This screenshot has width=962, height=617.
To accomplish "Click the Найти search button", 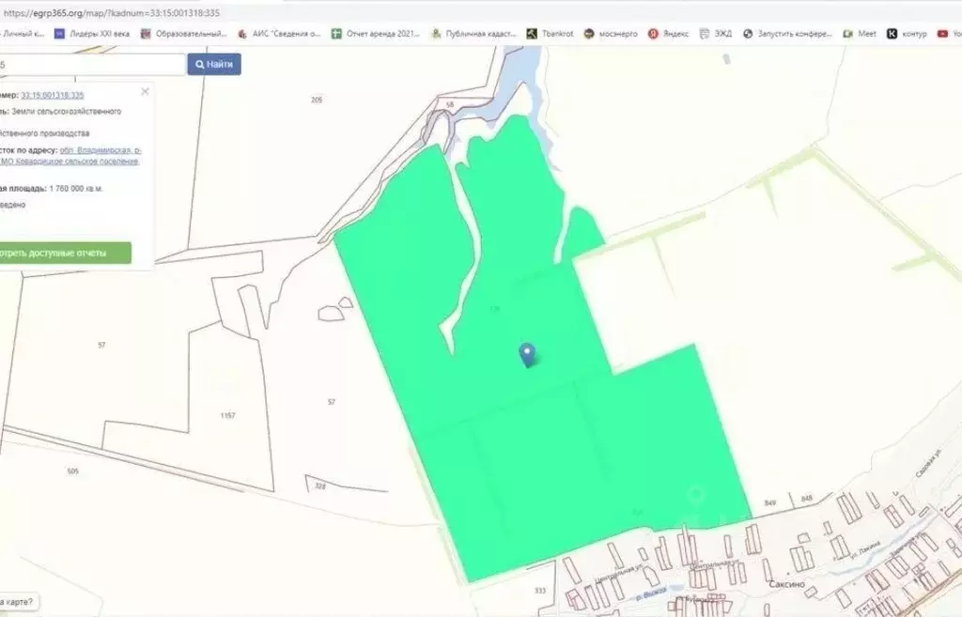I will pyautogui.click(x=214, y=64).
